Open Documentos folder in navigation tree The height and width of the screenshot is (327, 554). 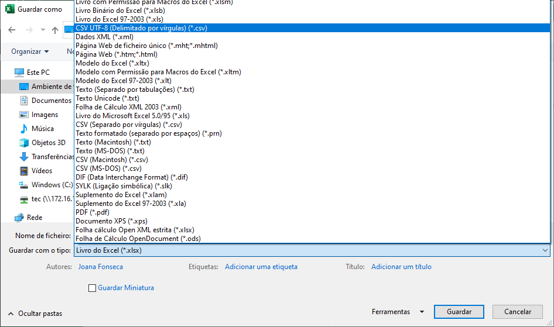point(51,101)
